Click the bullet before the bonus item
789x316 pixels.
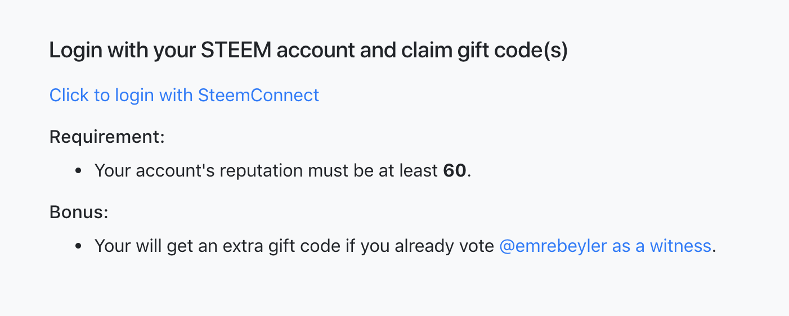click(79, 246)
